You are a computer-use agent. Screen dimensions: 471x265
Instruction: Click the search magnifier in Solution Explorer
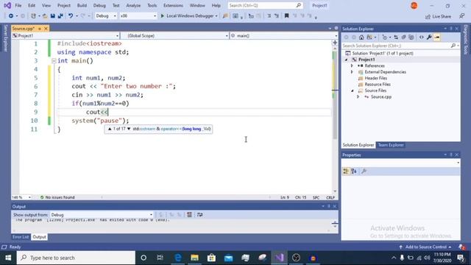tap(453, 46)
